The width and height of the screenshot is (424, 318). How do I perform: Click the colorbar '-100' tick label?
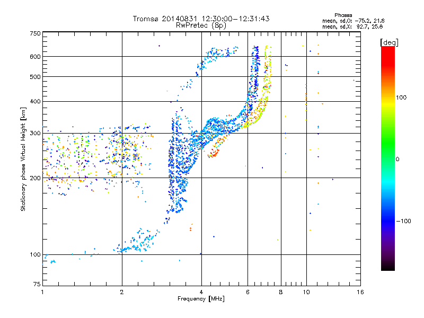pos(404,221)
